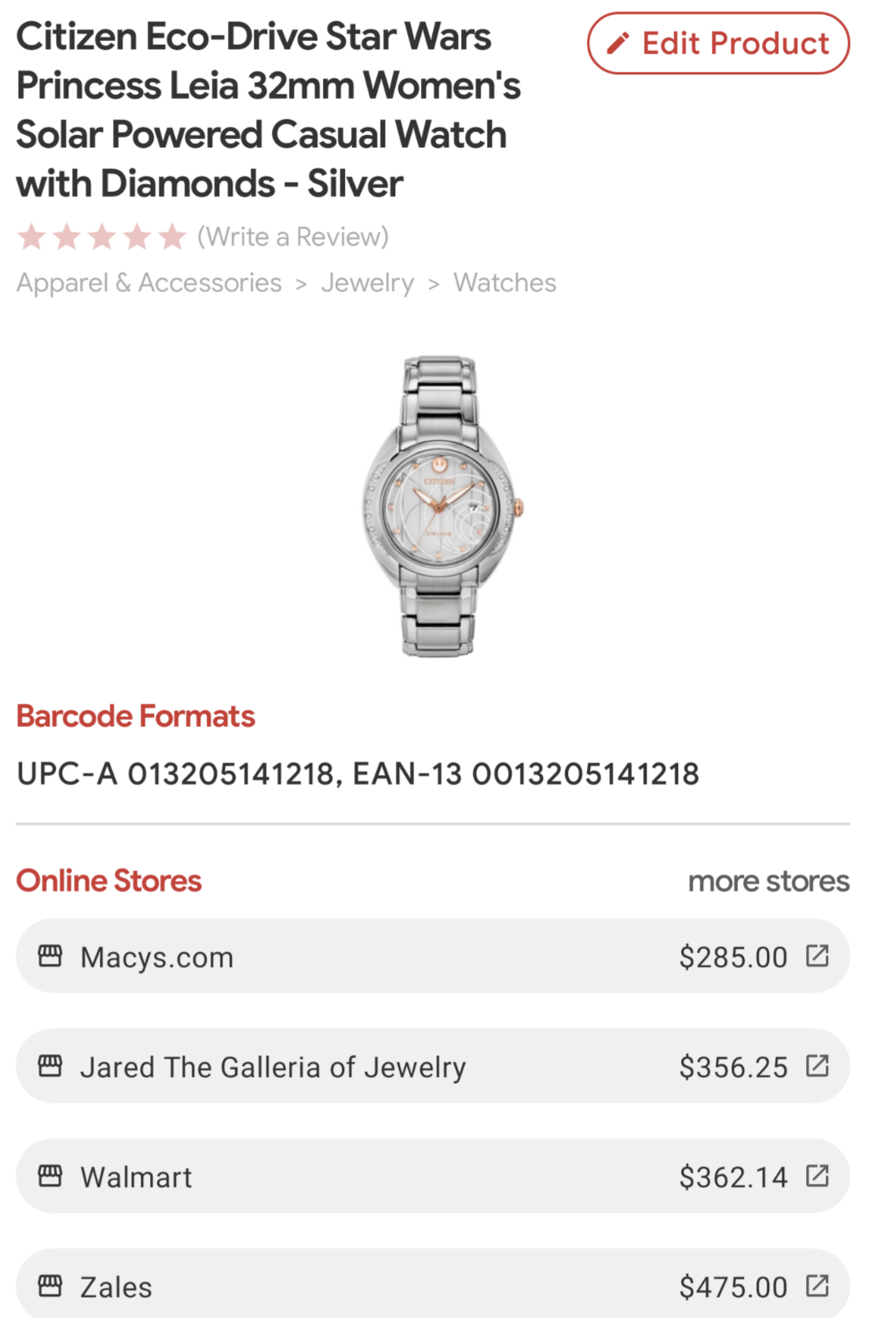
Task: Click the store icon beside Macys.com
Action: (x=50, y=956)
